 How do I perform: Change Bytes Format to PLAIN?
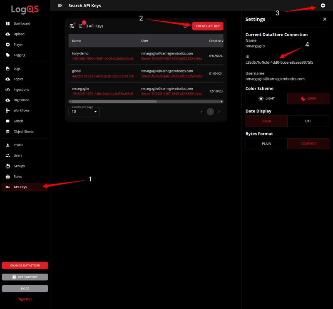point(266,144)
